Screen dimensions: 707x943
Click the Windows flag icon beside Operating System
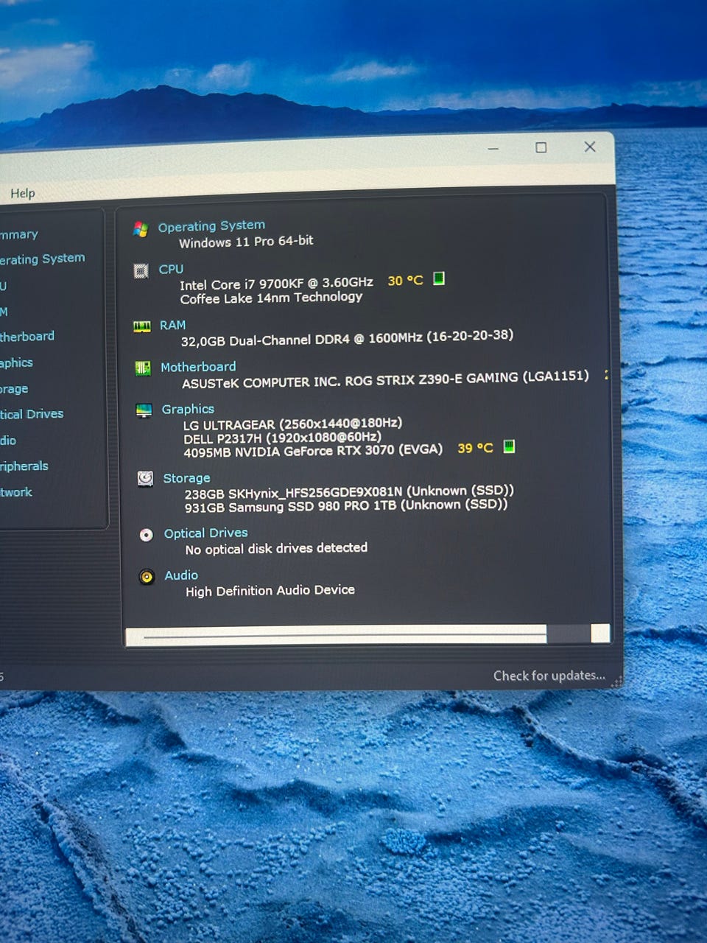tap(141, 229)
